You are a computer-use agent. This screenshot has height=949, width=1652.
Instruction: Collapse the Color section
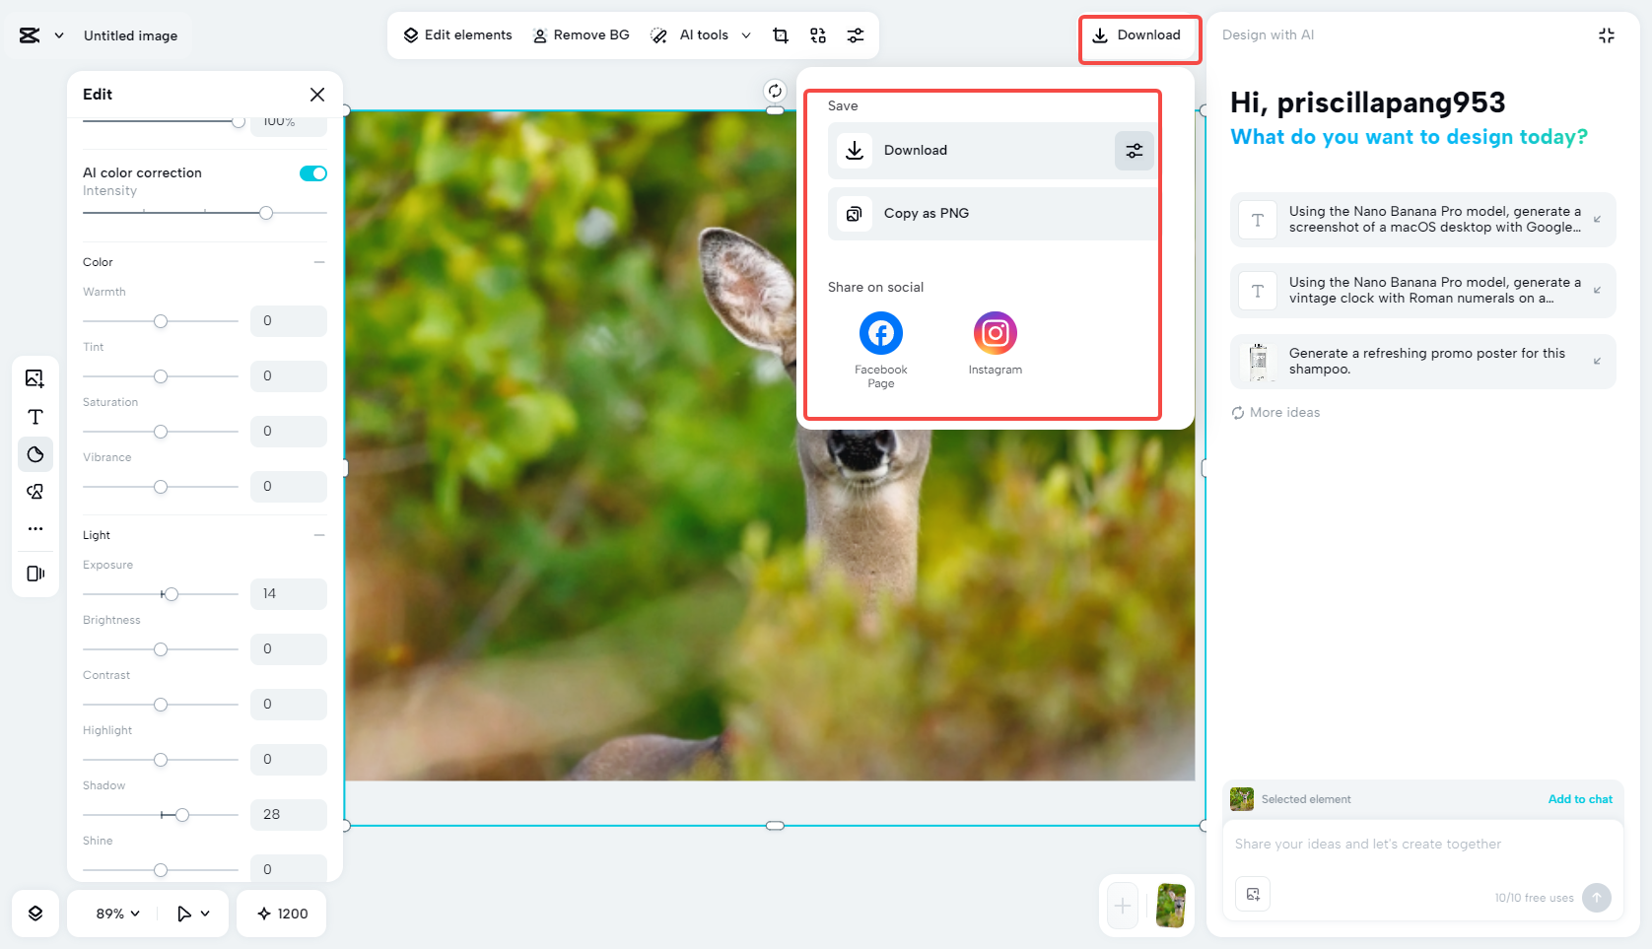coord(319,262)
